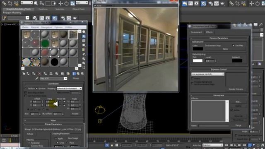Image resolution: width=265 pixels, height=149 pixels.
Task: Click key lock icon in status bar
Action: tap(112, 145)
